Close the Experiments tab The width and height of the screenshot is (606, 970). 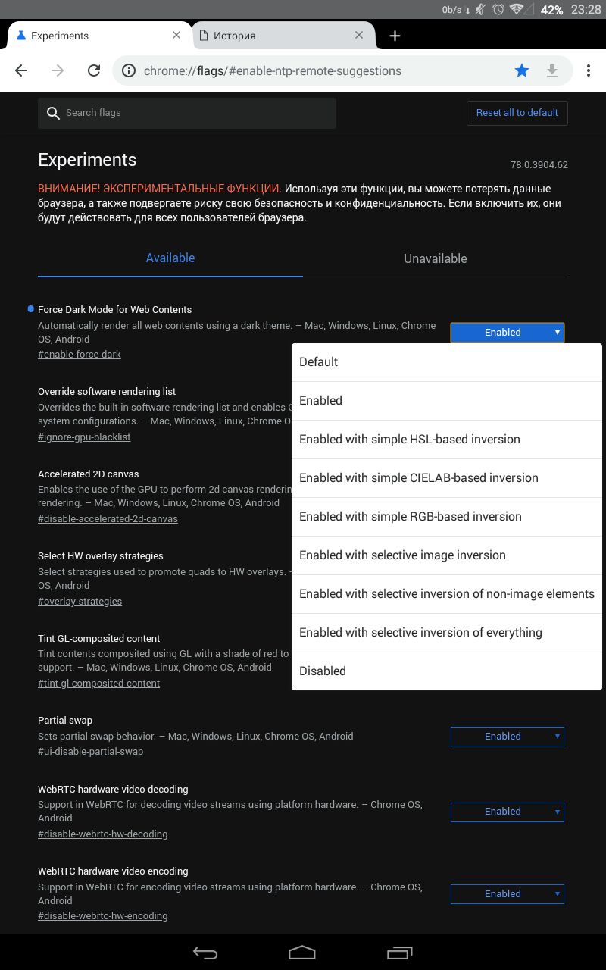pyautogui.click(x=176, y=35)
